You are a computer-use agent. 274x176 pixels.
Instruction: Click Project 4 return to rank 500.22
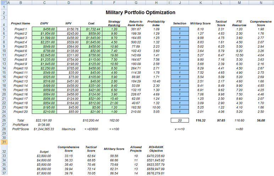pos(136,42)
